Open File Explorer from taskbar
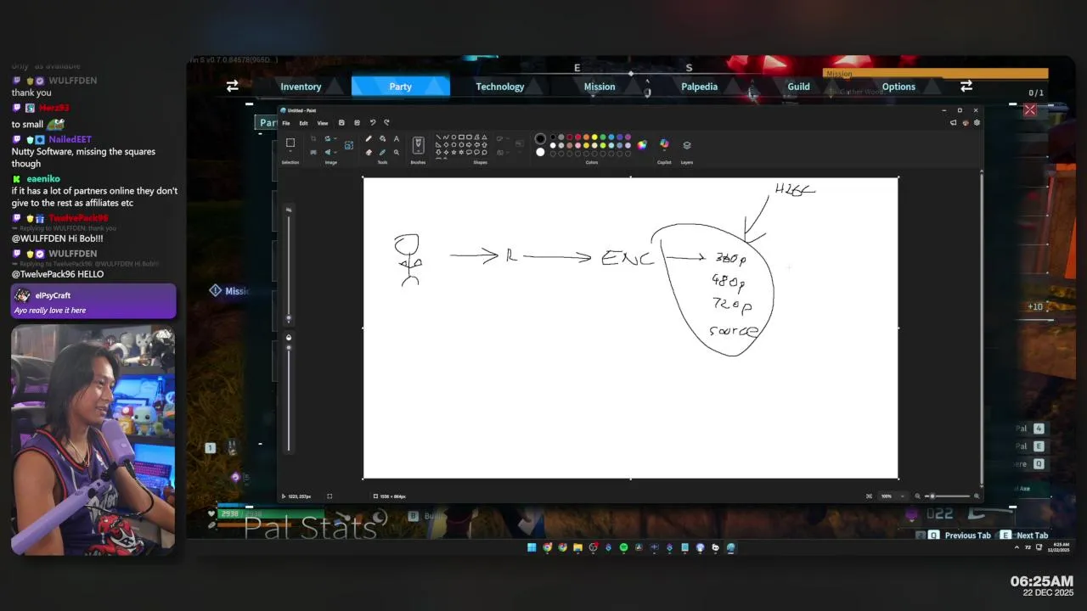This screenshot has height=611, width=1087. (x=577, y=547)
